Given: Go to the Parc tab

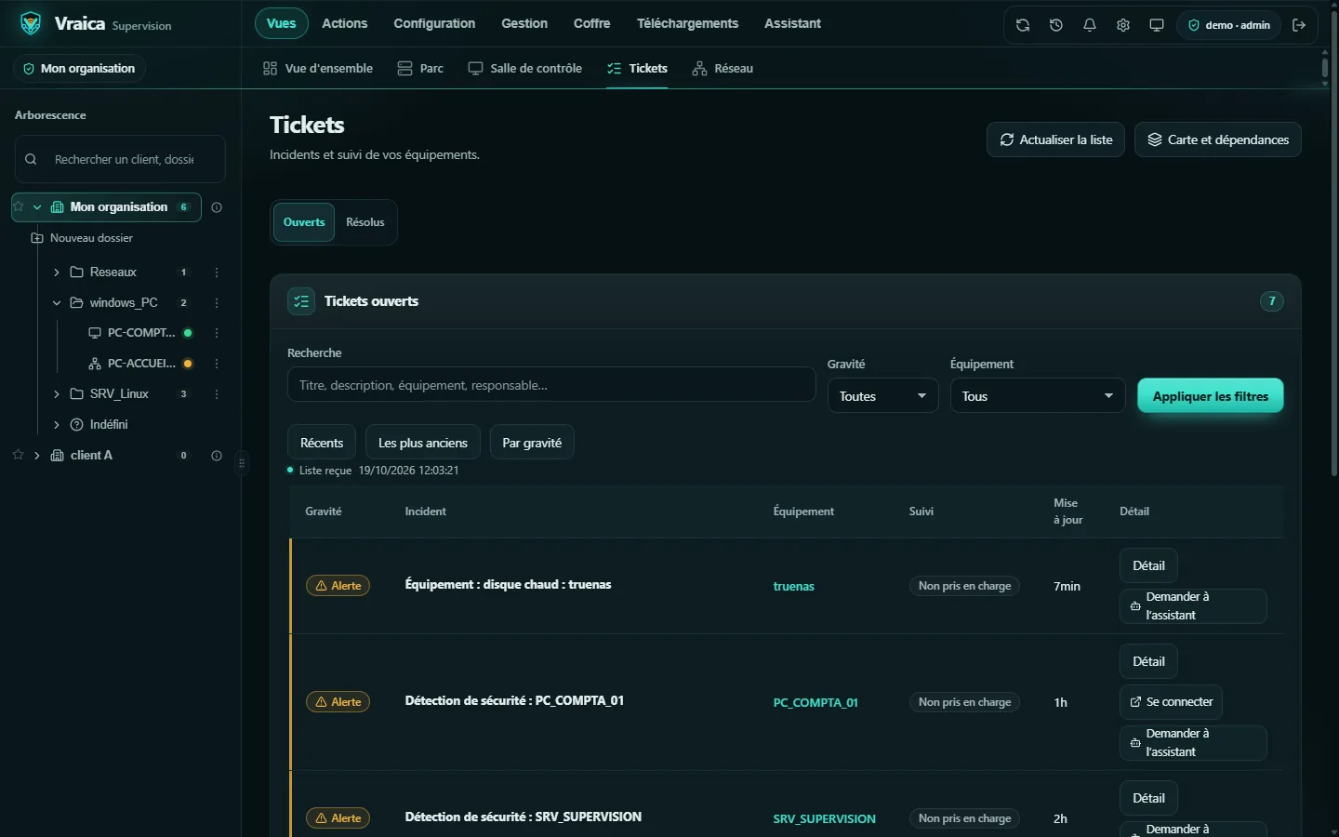Looking at the screenshot, I should coord(420,69).
